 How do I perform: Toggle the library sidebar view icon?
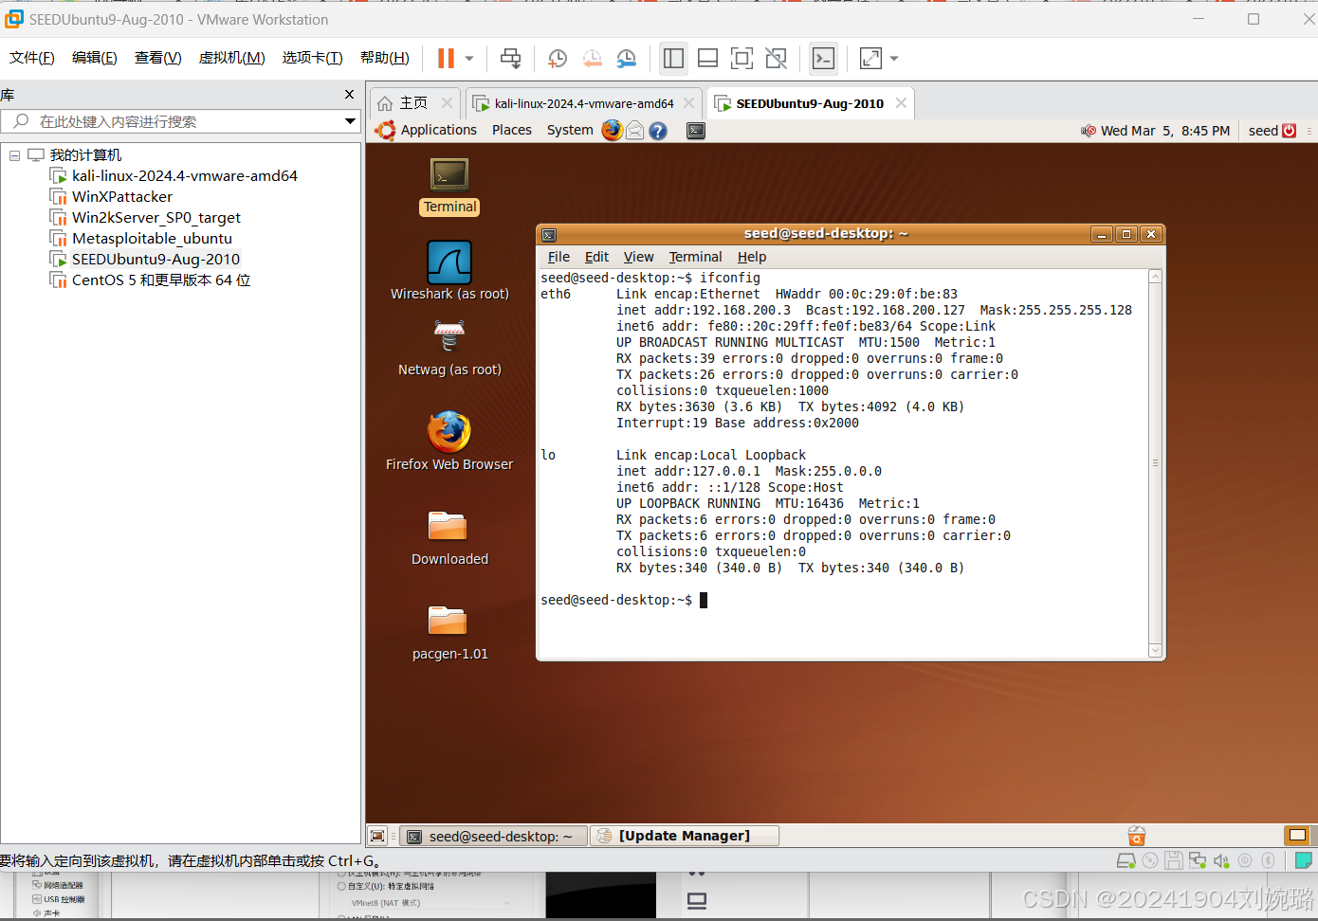(673, 59)
